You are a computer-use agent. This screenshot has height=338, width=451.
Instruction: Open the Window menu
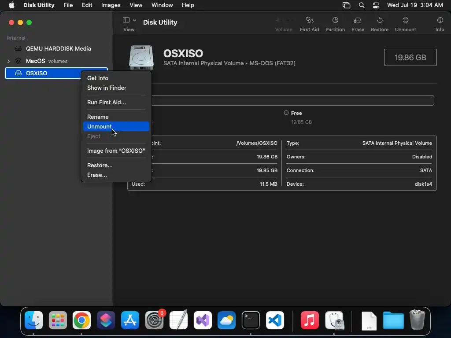[162, 5]
